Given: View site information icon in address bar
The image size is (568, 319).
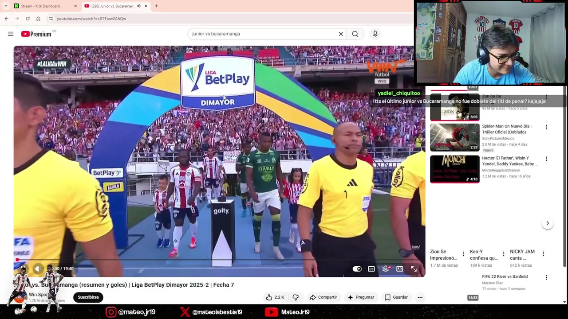Looking at the screenshot, I should coord(51,19).
